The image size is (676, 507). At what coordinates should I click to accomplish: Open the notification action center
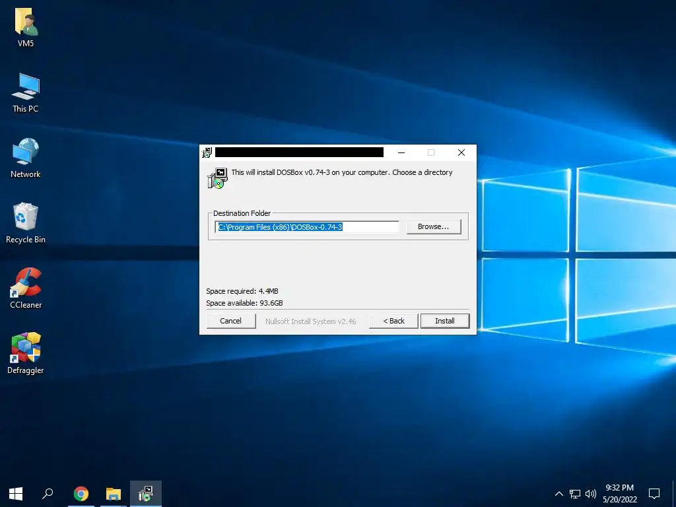654,494
